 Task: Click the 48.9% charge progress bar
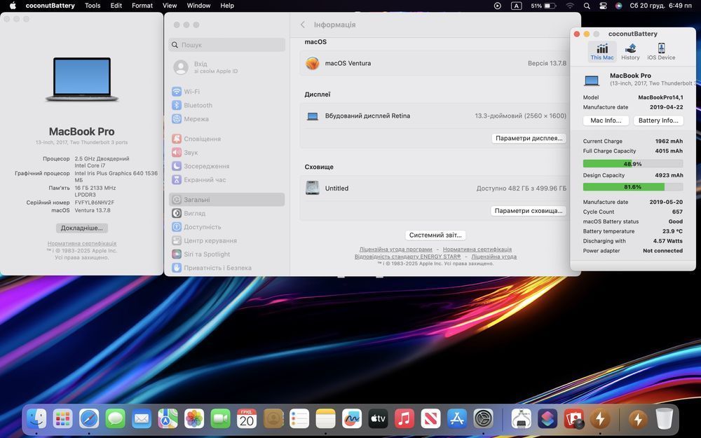[632, 163]
